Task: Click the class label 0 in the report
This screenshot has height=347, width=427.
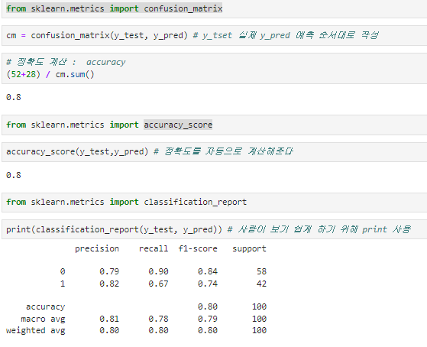Action: tap(63, 271)
